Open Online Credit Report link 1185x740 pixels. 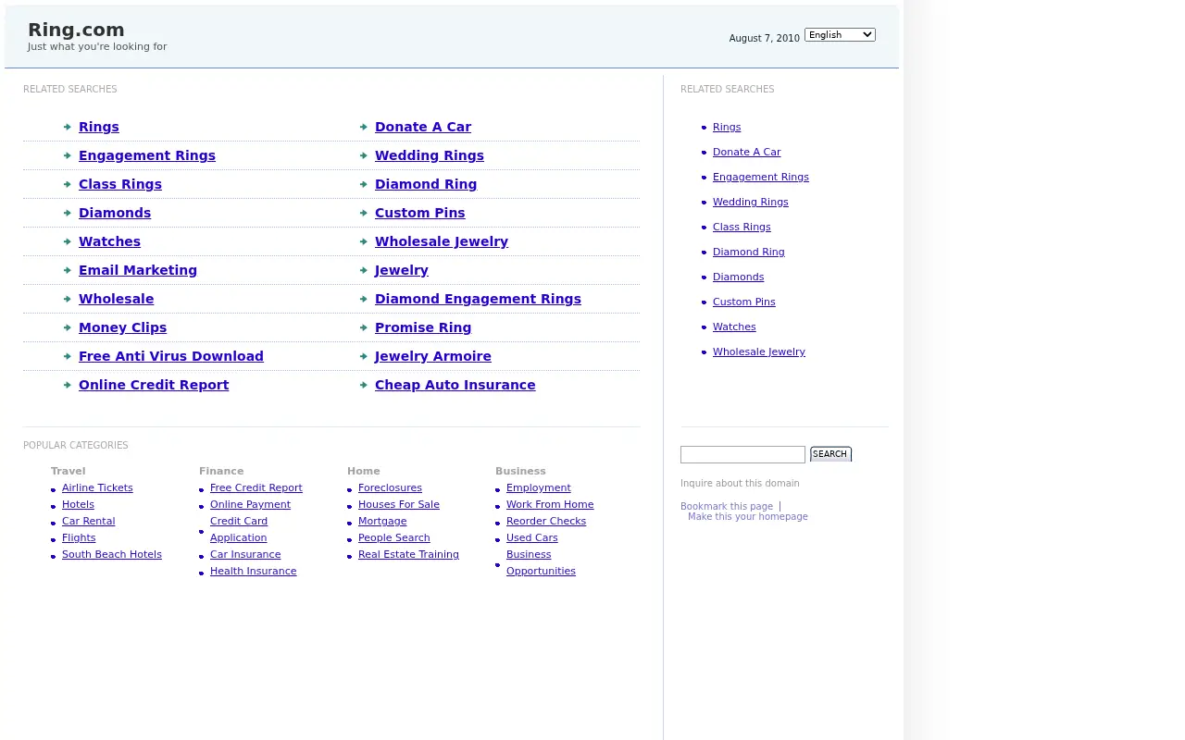tap(154, 385)
